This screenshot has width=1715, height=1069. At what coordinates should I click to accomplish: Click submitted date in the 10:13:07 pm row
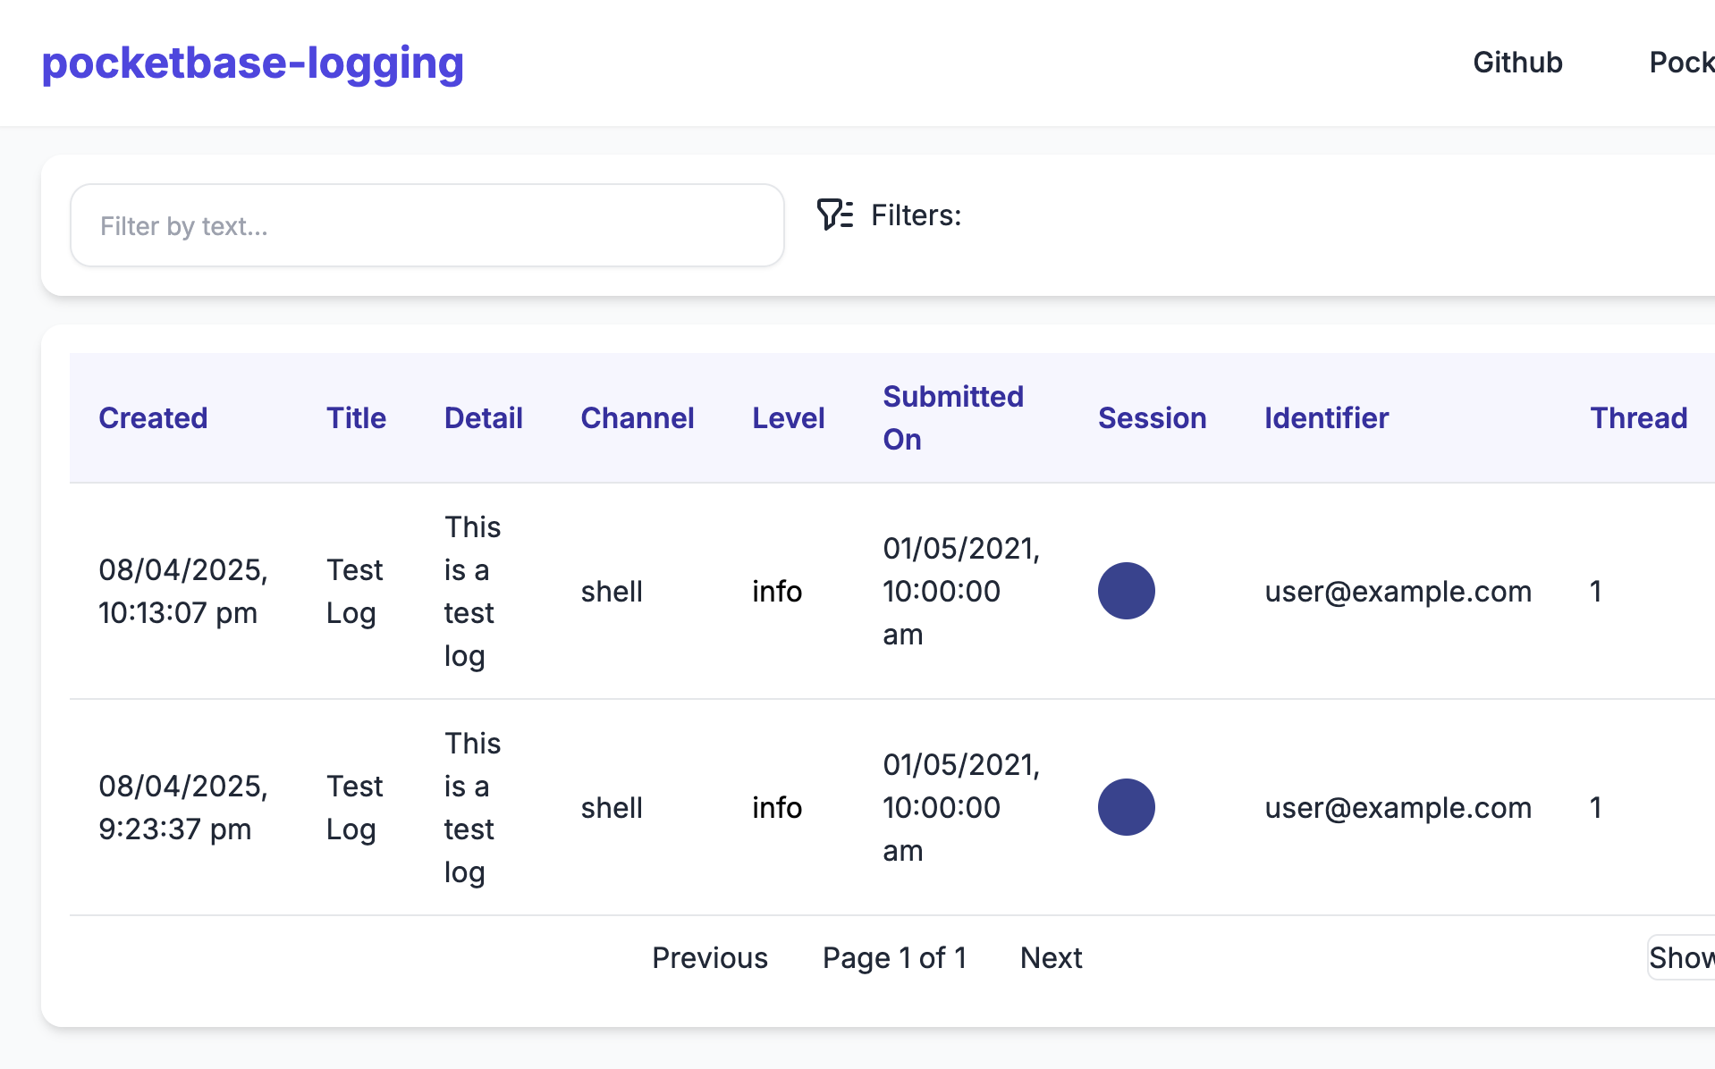point(961,591)
